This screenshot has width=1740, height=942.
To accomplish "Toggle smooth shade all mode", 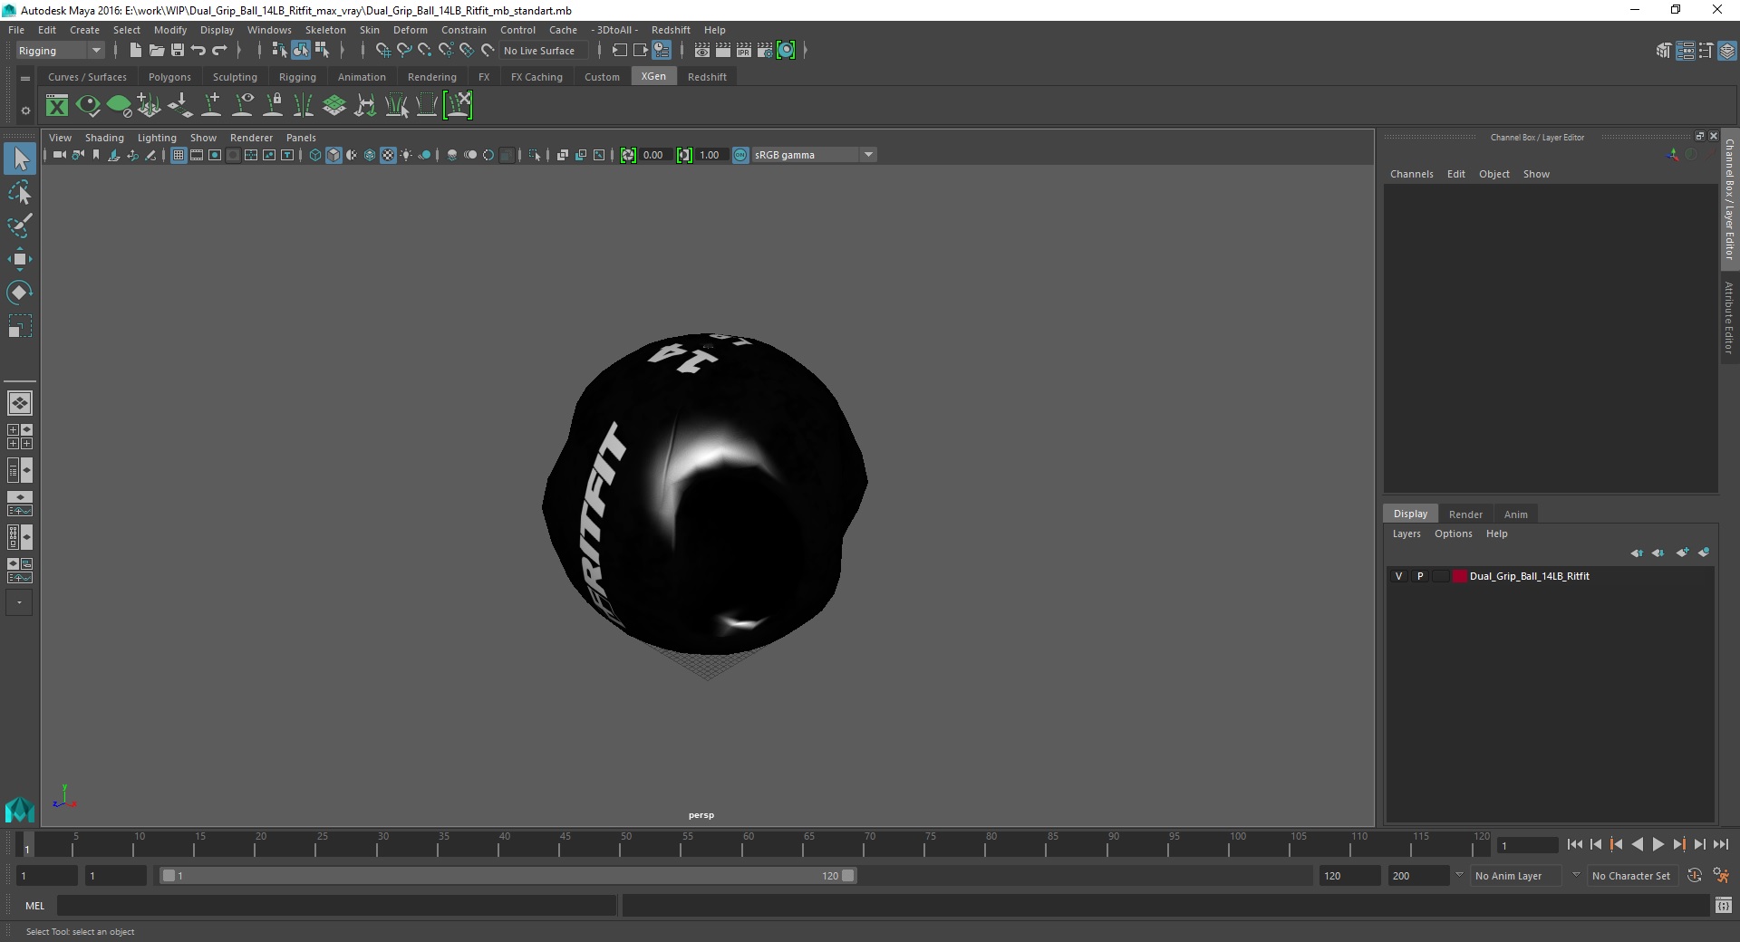I will 333,155.
